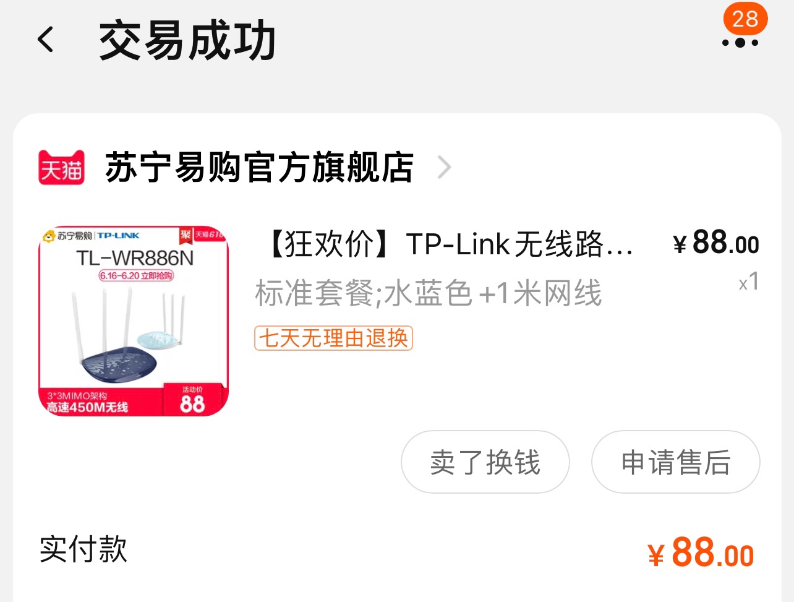Tap the item price ¥88.00

click(x=716, y=242)
